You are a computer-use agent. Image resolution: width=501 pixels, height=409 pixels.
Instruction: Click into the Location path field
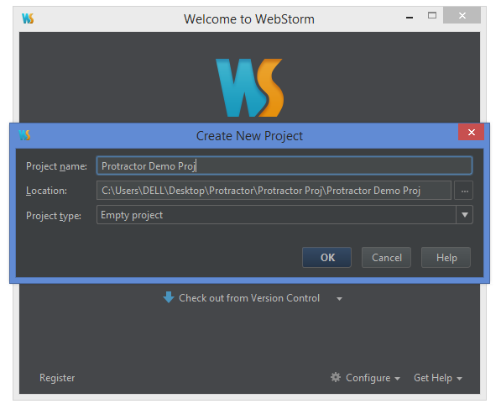[x=274, y=191]
